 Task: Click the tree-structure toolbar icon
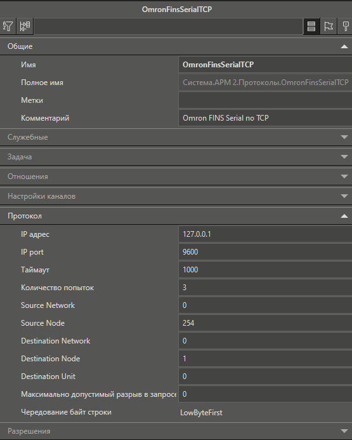25,27
